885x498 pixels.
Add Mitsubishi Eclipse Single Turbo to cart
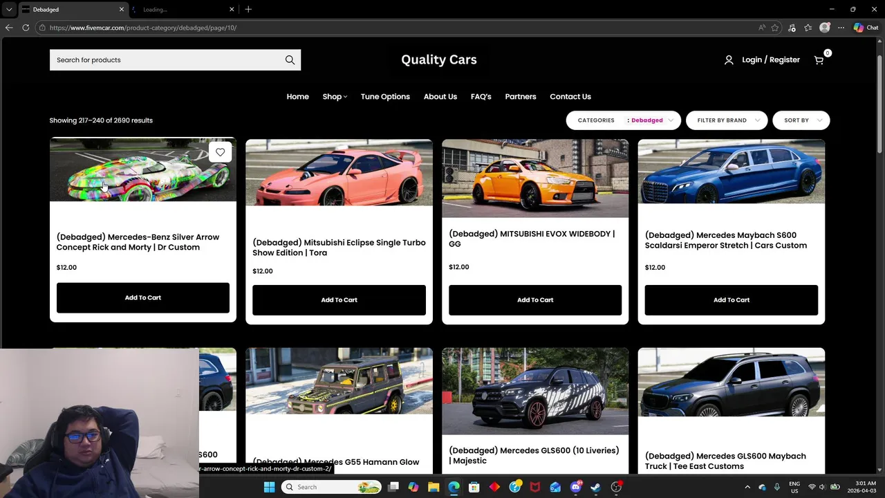(x=339, y=299)
